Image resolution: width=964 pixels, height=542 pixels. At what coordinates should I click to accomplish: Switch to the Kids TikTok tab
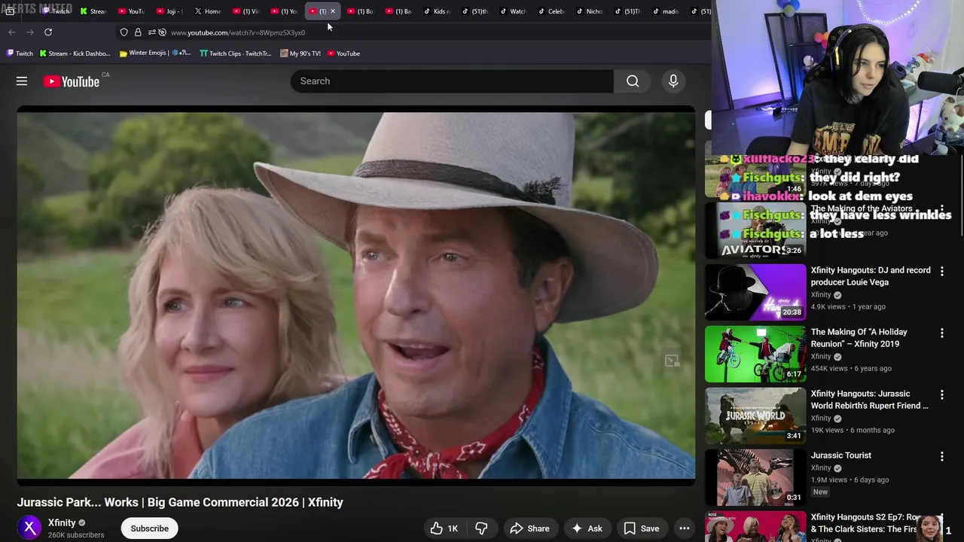[x=437, y=11]
